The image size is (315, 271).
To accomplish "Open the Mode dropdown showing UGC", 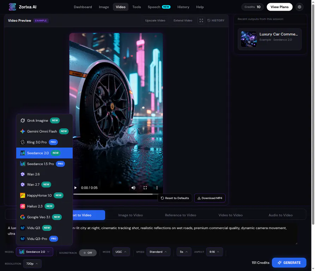I will coord(121,252).
